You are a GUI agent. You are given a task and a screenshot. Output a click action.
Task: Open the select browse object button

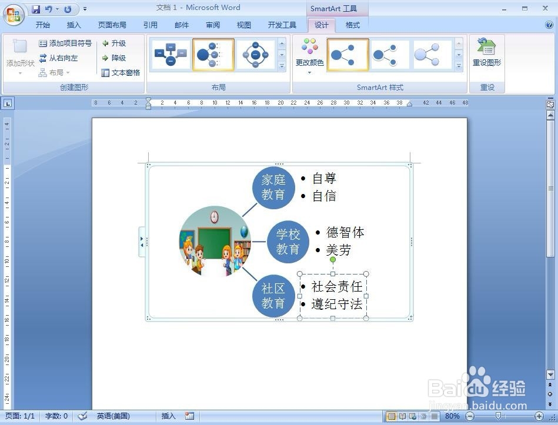[550, 394]
